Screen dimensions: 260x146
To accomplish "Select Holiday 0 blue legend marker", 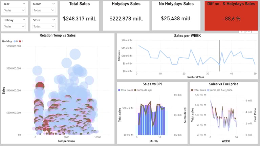I will [15, 41].
